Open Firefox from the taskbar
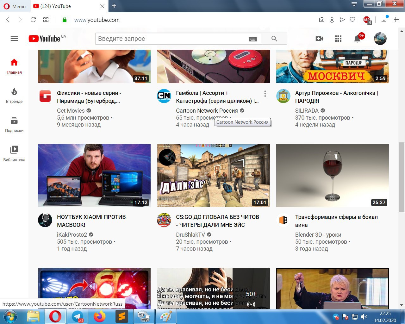This screenshot has width=405, height=324. [x=100, y=317]
